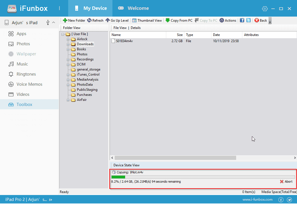The width and height of the screenshot is (297, 204).
Task: Switch to Thumbnail View
Action: (147, 21)
